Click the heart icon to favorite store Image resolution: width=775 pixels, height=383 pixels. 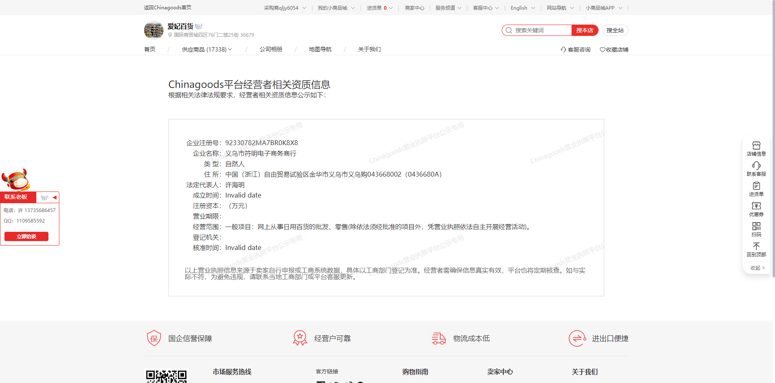click(x=602, y=50)
